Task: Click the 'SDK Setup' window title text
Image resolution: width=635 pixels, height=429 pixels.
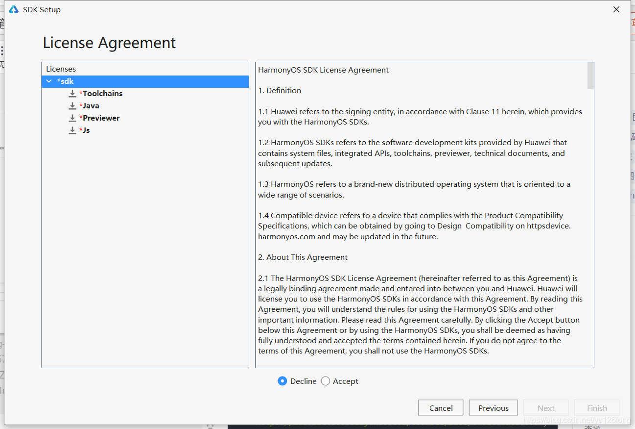Action: click(x=42, y=10)
